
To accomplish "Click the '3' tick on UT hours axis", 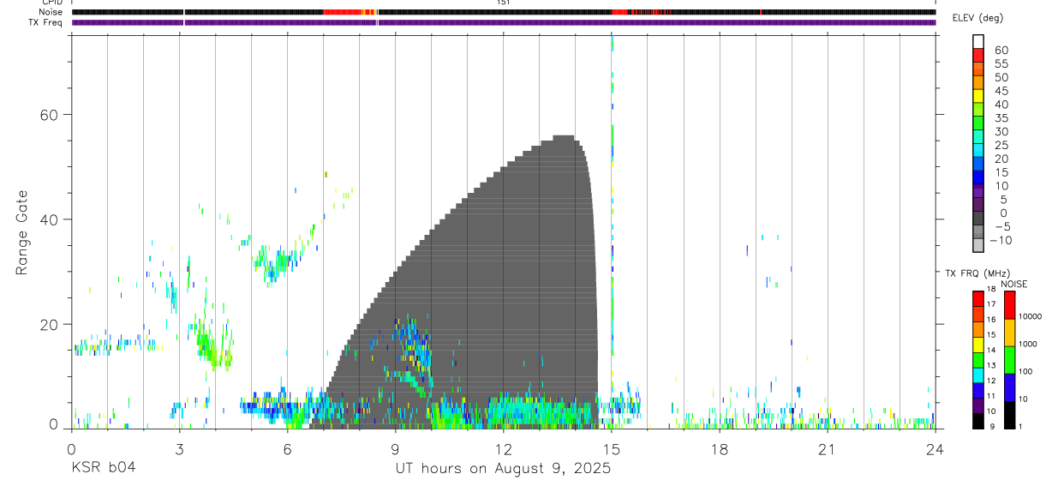I will click(179, 448).
